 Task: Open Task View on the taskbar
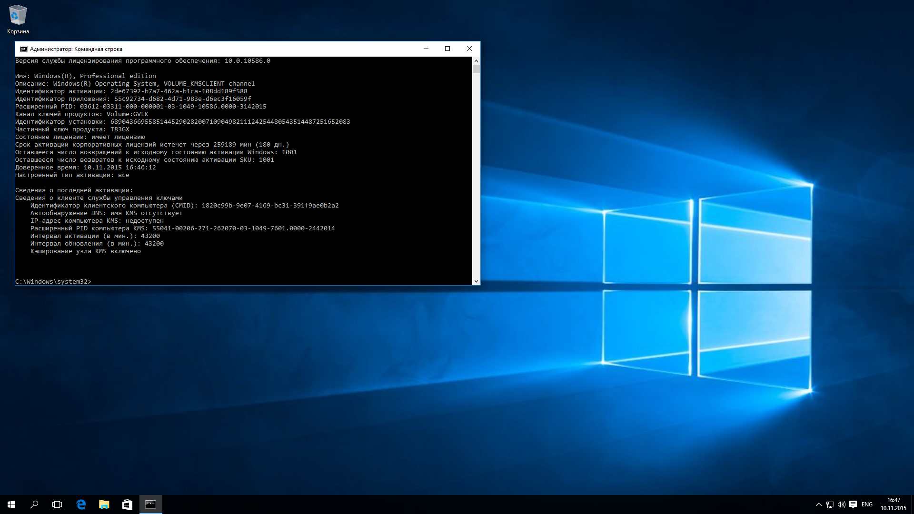click(57, 504)
